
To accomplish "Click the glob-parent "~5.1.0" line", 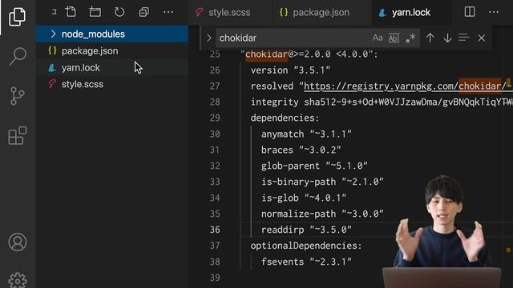I will 314,166.
